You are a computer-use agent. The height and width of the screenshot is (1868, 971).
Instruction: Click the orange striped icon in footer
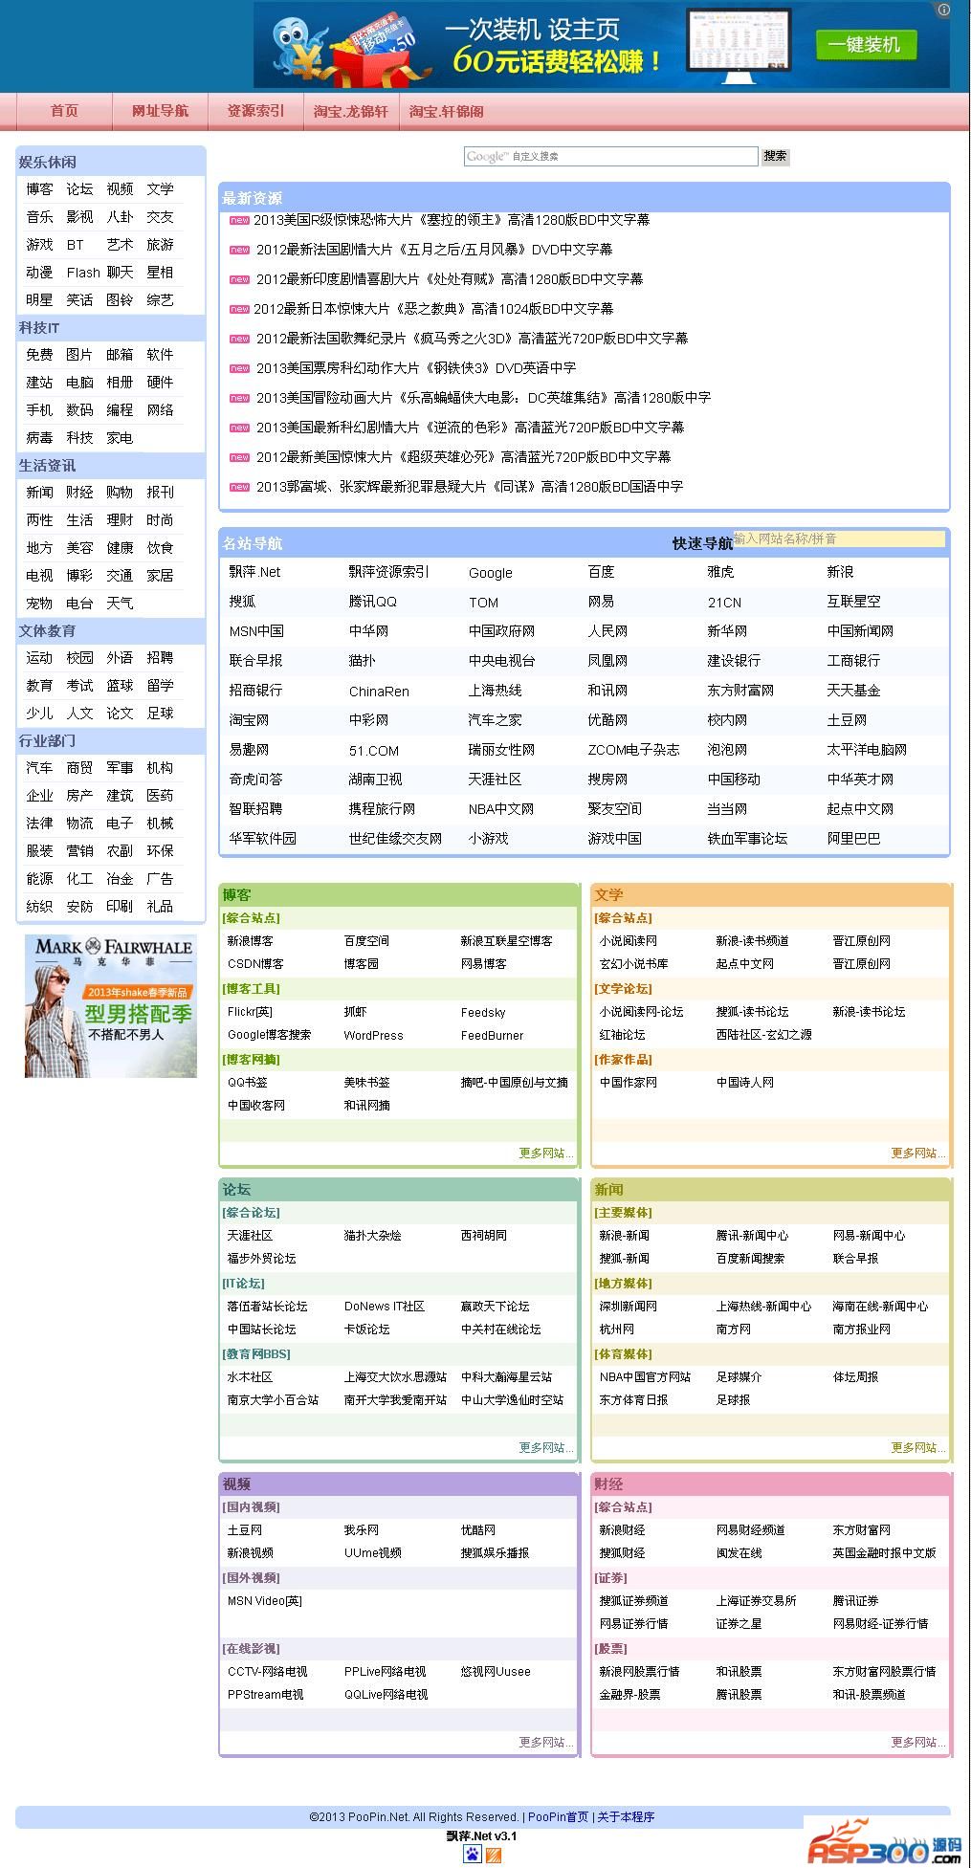494,1856
